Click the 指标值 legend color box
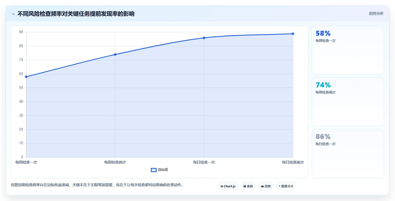 (154, 170)
